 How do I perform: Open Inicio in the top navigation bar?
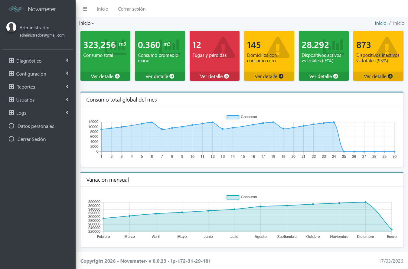[102, 9]
